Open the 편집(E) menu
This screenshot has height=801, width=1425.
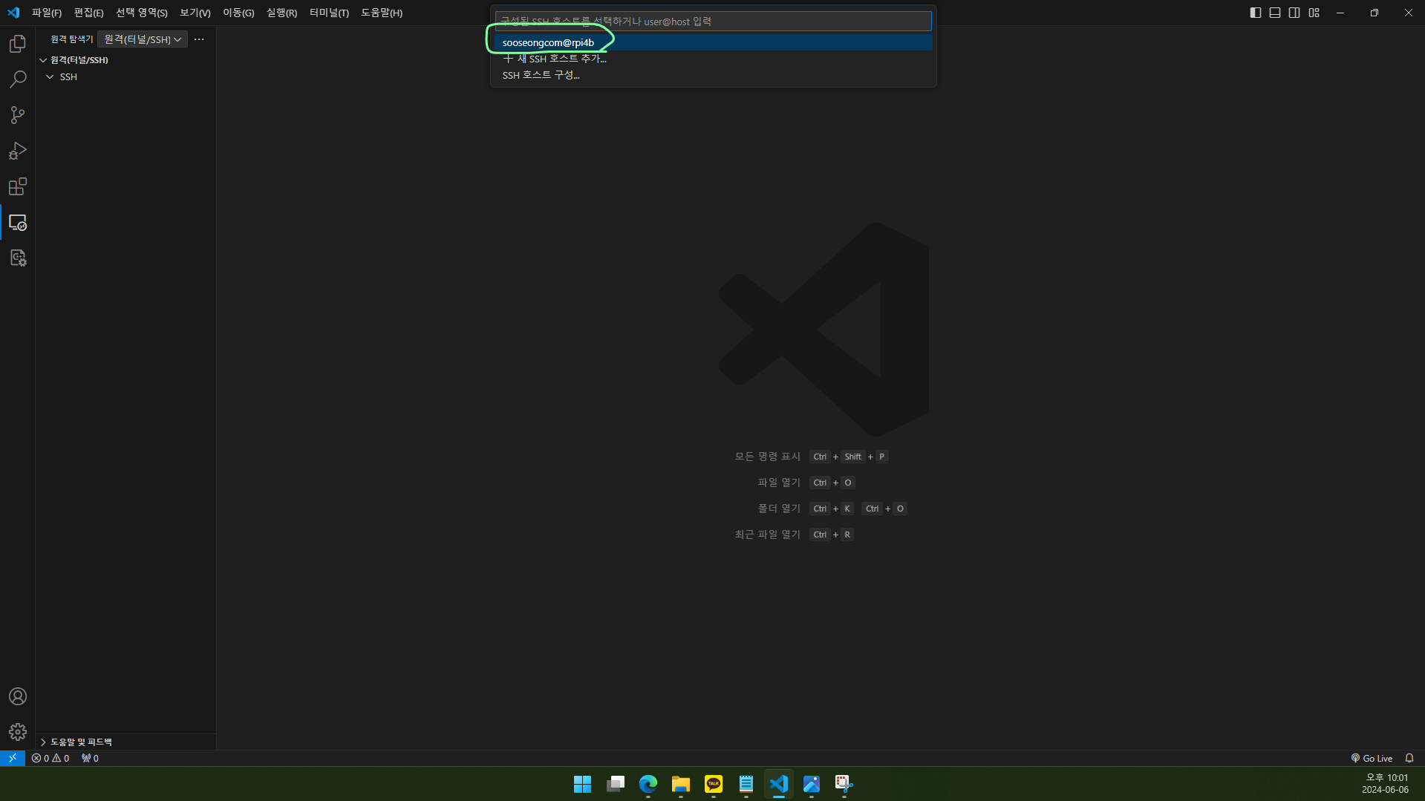coord(88,13)
